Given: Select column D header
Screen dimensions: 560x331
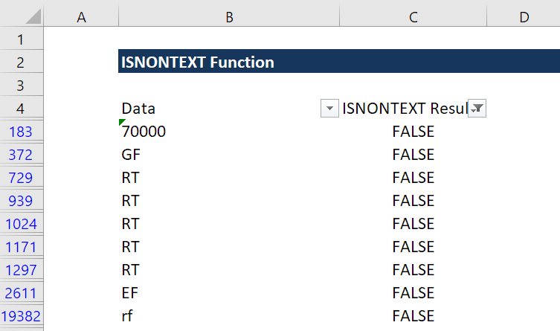Looking at the screenshot, I should (524, 16).
